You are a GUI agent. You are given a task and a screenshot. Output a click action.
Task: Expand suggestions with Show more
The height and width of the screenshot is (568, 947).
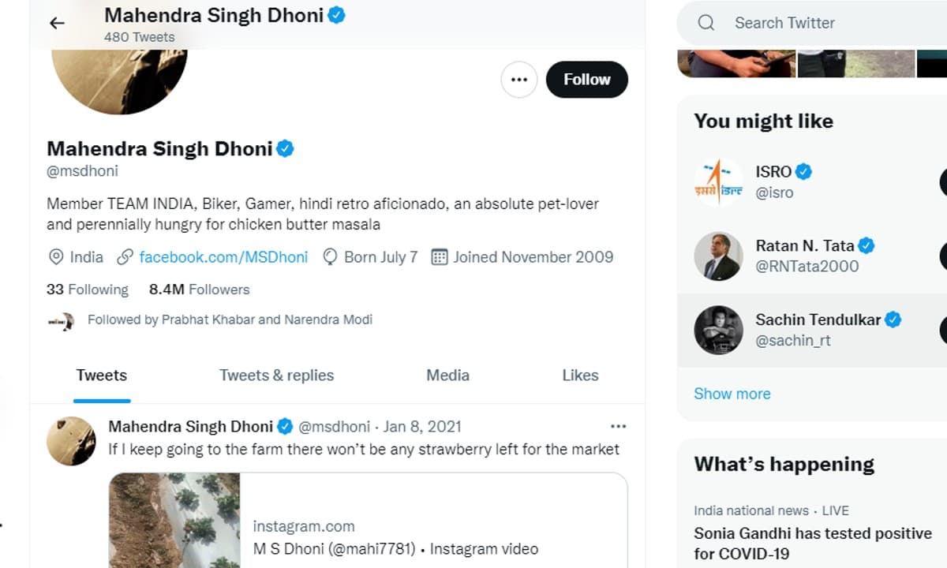tap(732, 394)
